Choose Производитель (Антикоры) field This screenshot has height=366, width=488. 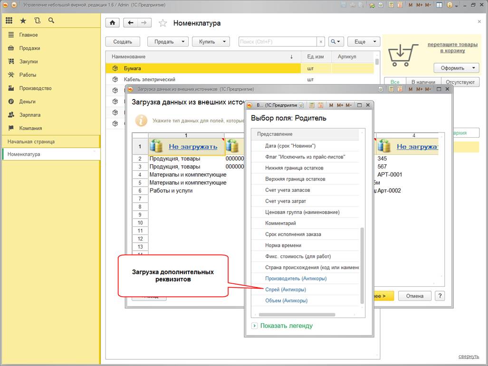pos(305,278)
